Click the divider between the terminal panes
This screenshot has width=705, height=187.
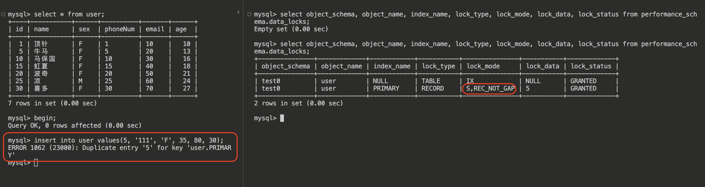click(243, 93)
